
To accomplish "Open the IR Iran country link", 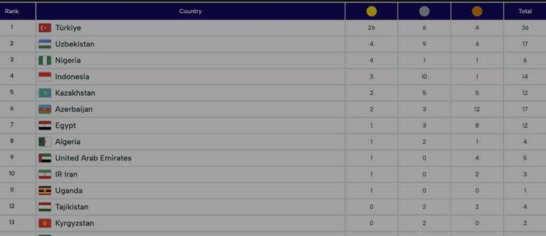I will (x=66, y=174).
